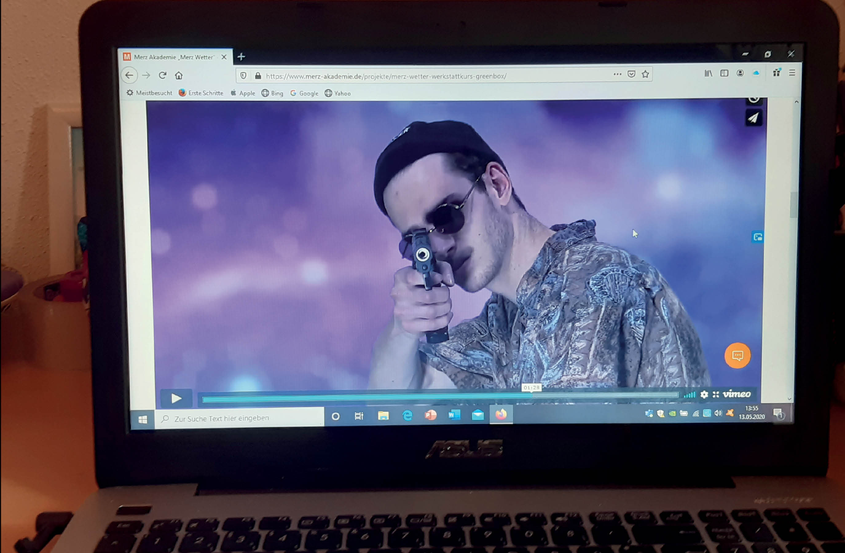Open the clock showing 13:55
This screenshot has height=553, width=845.
tap(752, 412)
